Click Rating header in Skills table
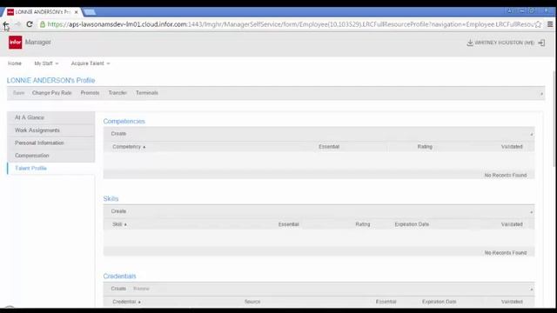 (x=363, y=224)
